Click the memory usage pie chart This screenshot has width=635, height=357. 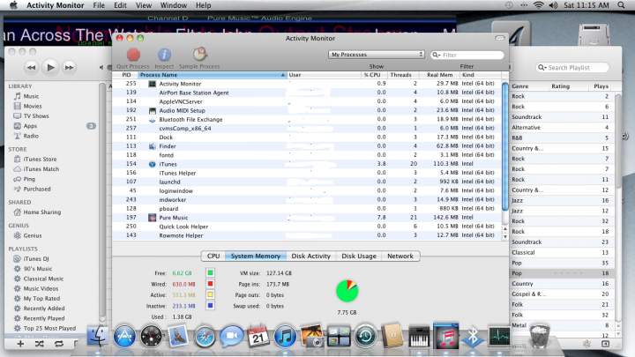point(347,291)
